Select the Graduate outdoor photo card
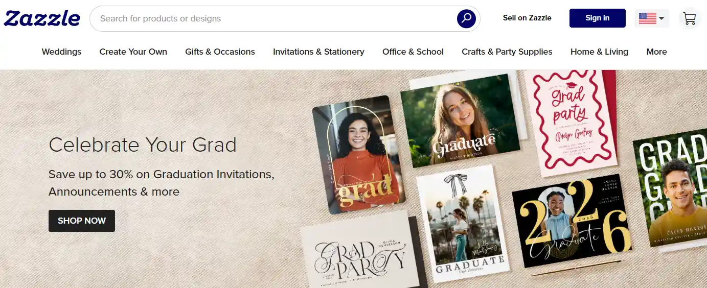The height and width of the screenshot is (288, 707). click(460, 121)
